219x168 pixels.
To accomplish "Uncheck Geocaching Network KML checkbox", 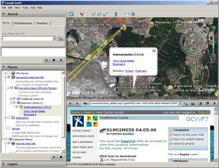I will [9, 77].
